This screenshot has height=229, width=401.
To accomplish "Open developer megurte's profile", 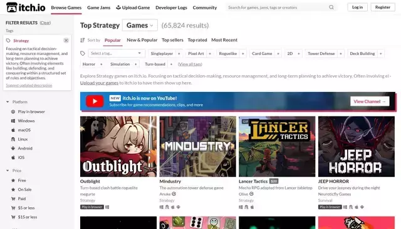I will [88, 194].
